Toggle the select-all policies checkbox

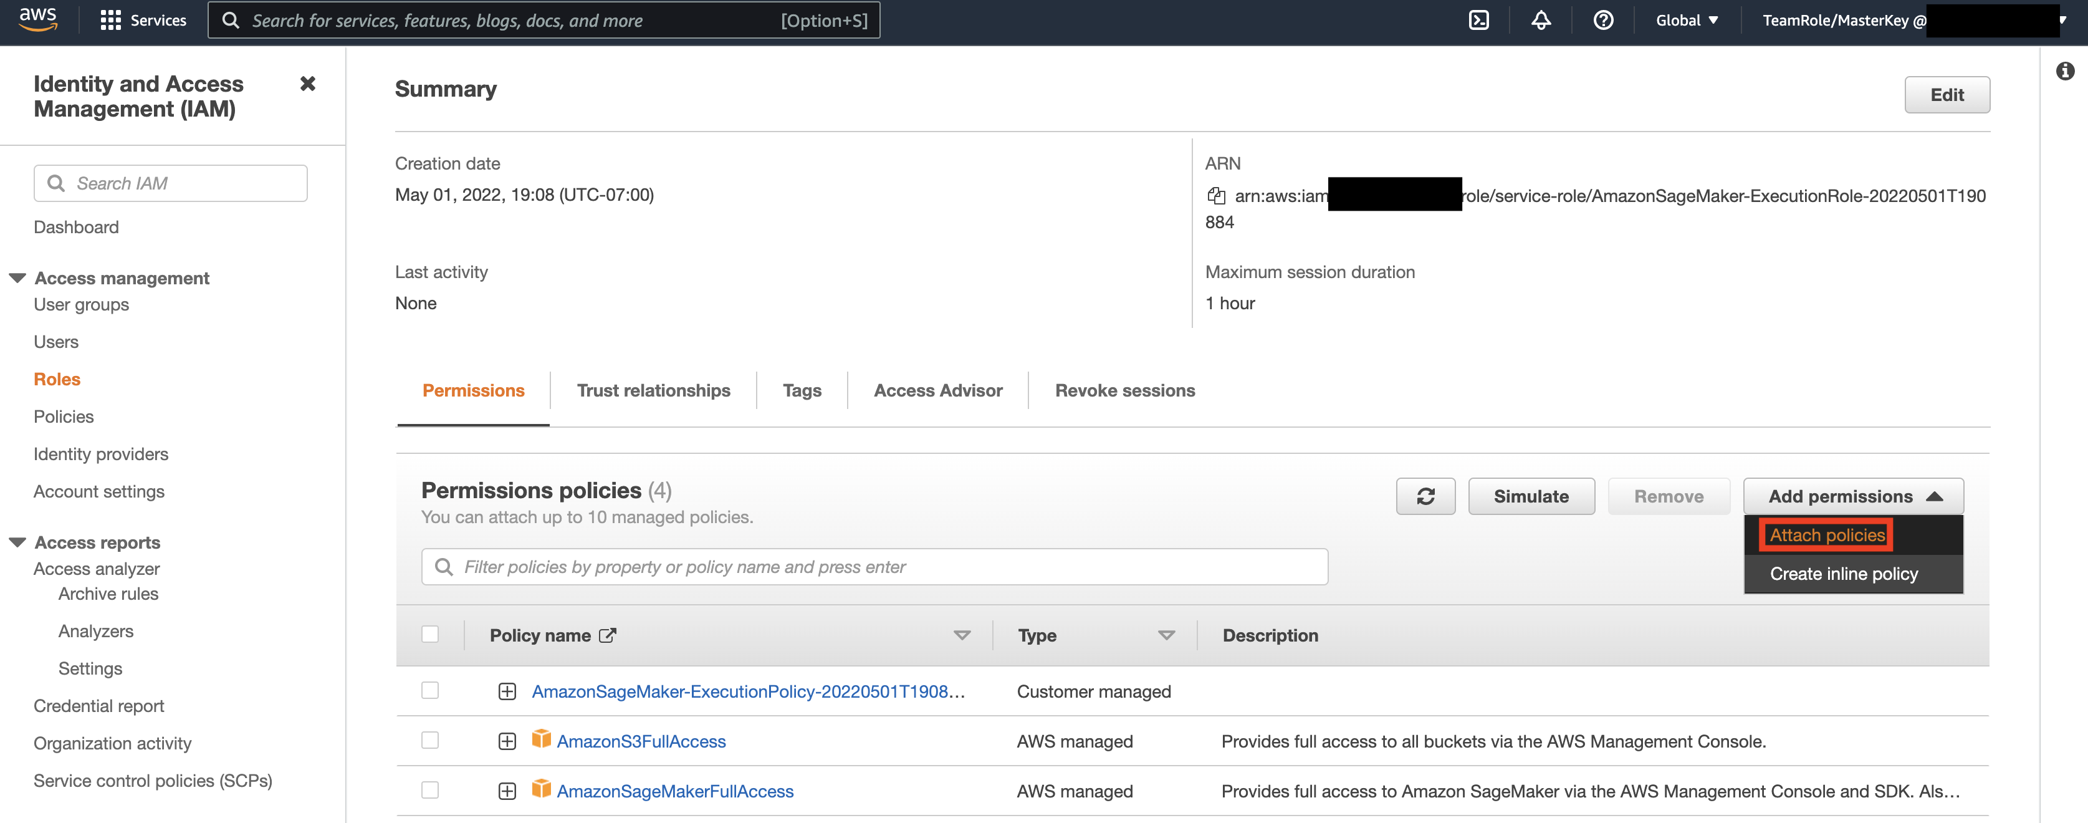coord(429,634)
